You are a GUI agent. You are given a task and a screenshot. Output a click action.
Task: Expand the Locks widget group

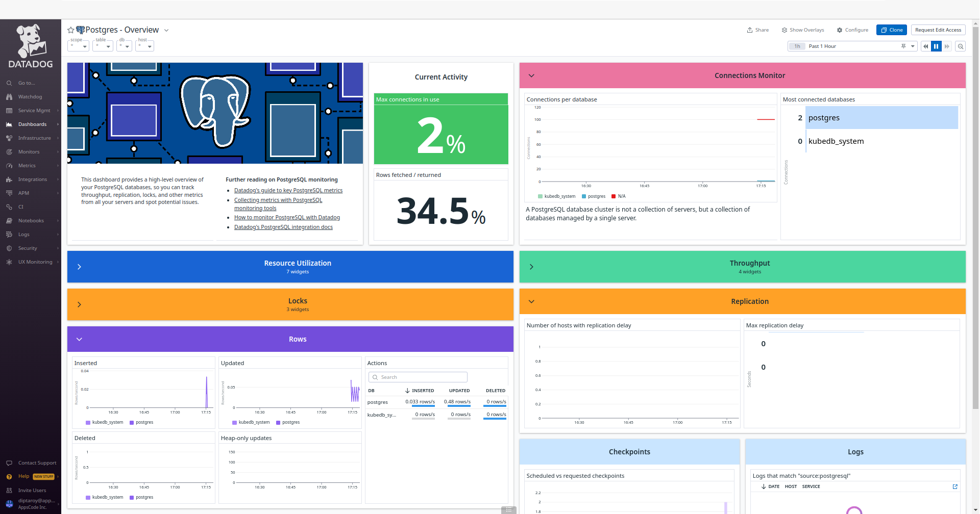pos(79,304)
